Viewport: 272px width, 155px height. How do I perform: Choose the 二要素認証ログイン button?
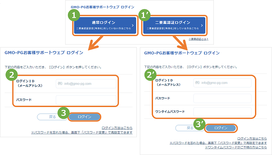tap(174, 25)
